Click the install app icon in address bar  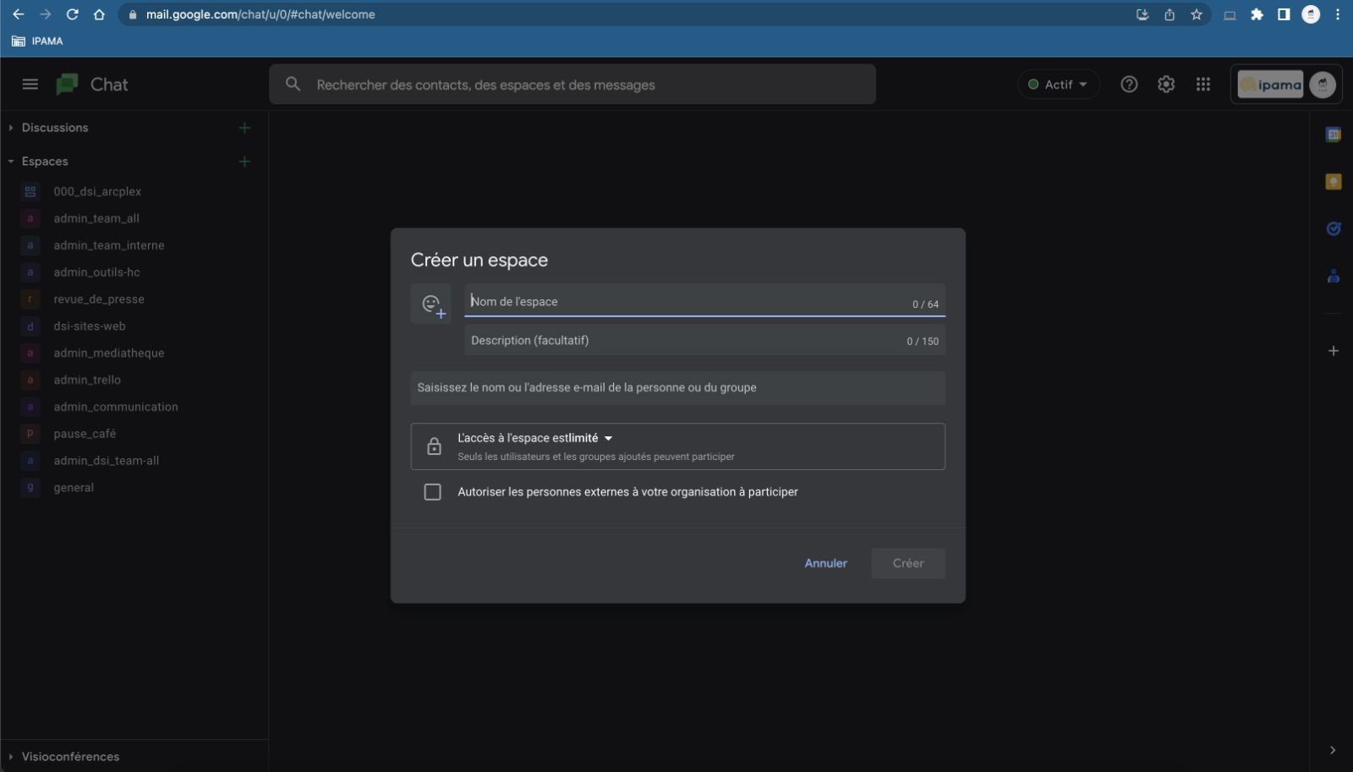click(x=1142, y=14)
